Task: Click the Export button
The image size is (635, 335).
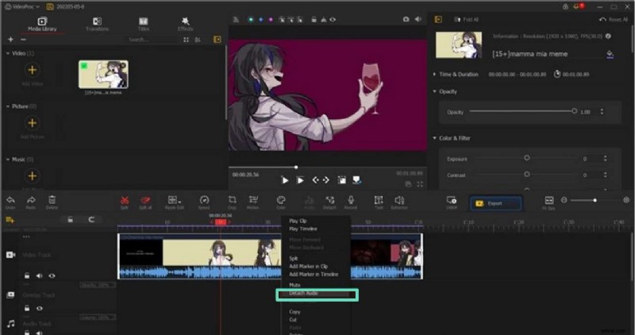Action: [495, 203]
